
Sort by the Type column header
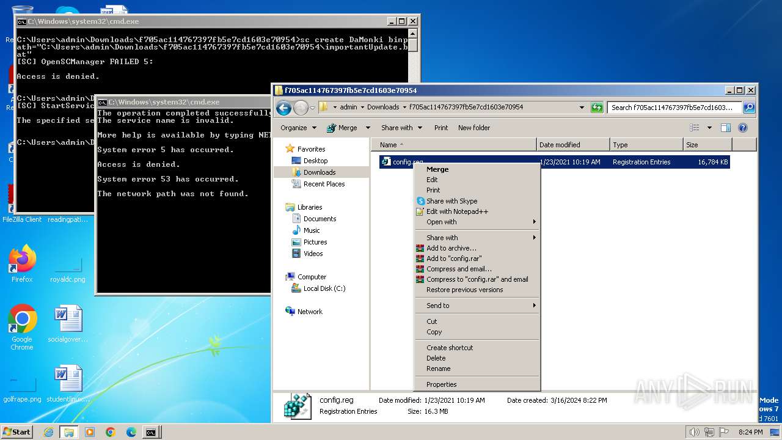(x=646, y=145)
